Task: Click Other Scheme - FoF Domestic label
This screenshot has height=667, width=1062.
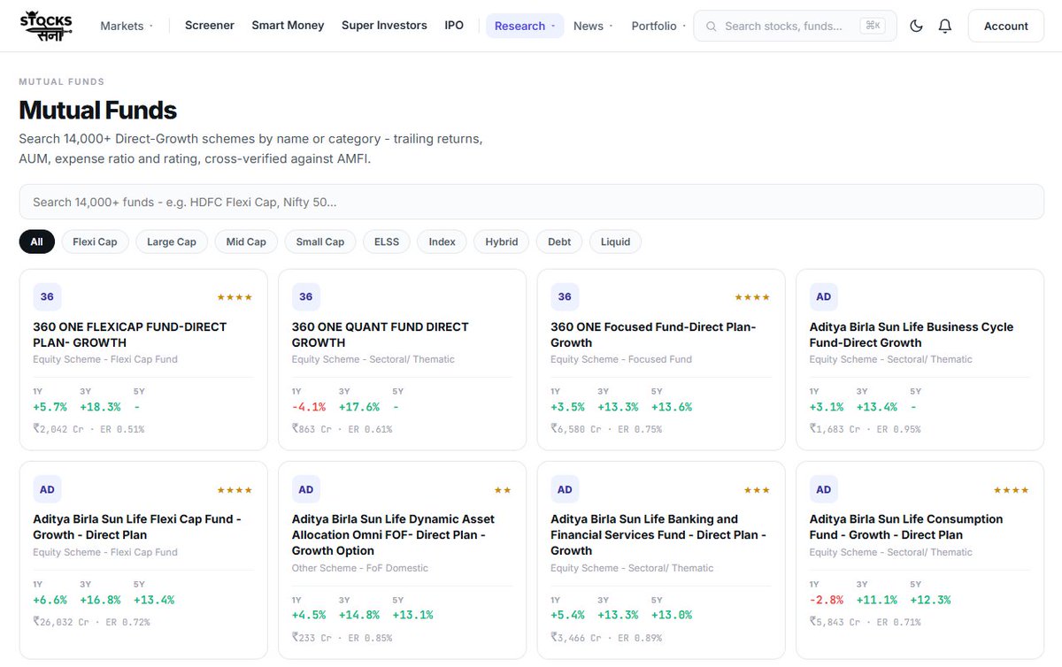Action: click(x=360, y=568)
